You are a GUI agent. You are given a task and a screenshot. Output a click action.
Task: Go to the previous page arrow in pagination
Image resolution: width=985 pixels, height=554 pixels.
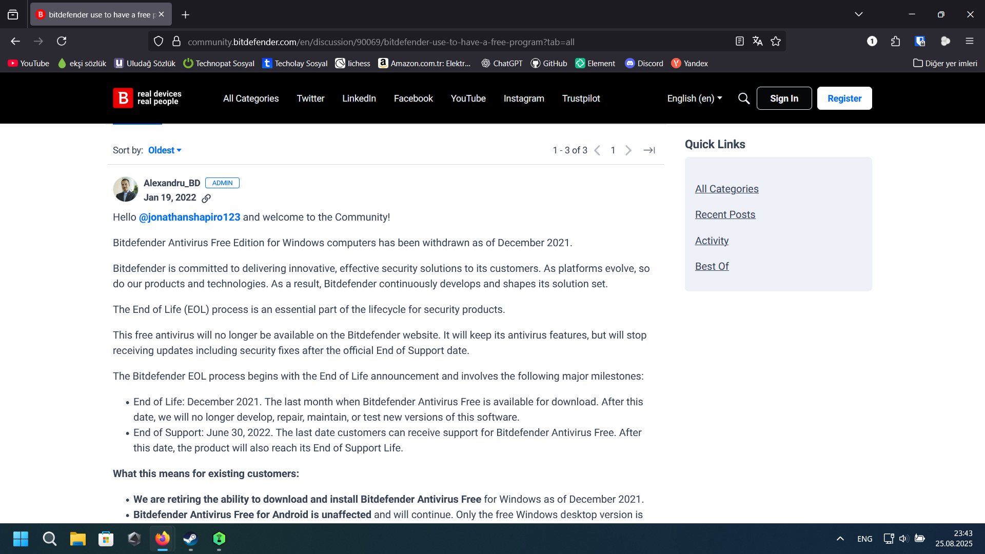(x=597, y=150)
